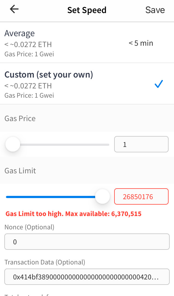Image resolution: width=174 pixels, height=296 pixels.
Task: Tap the Gas Price section label
Action: (20, 118)
